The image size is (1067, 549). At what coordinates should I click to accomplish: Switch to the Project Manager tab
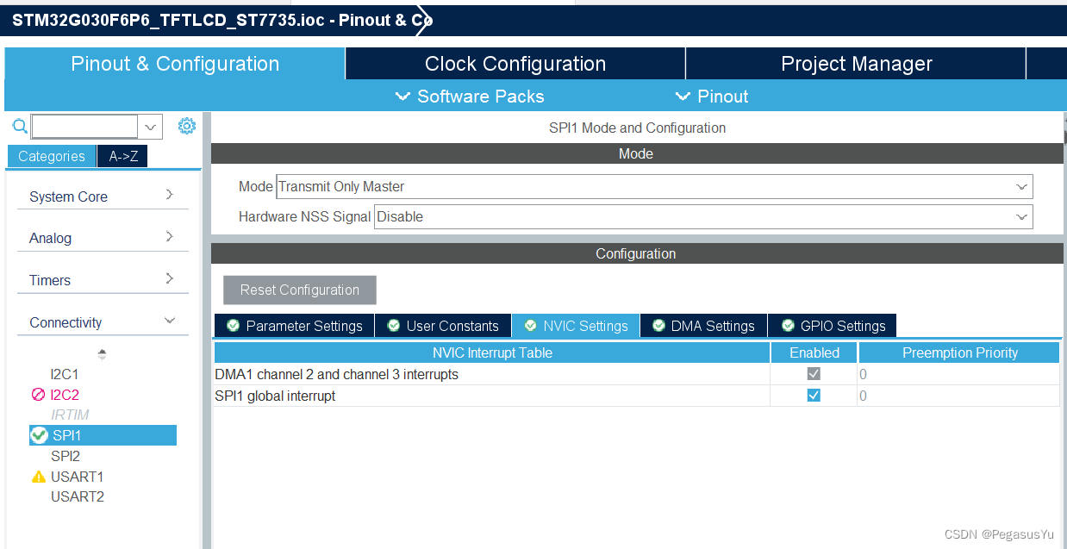pos(856,64)
